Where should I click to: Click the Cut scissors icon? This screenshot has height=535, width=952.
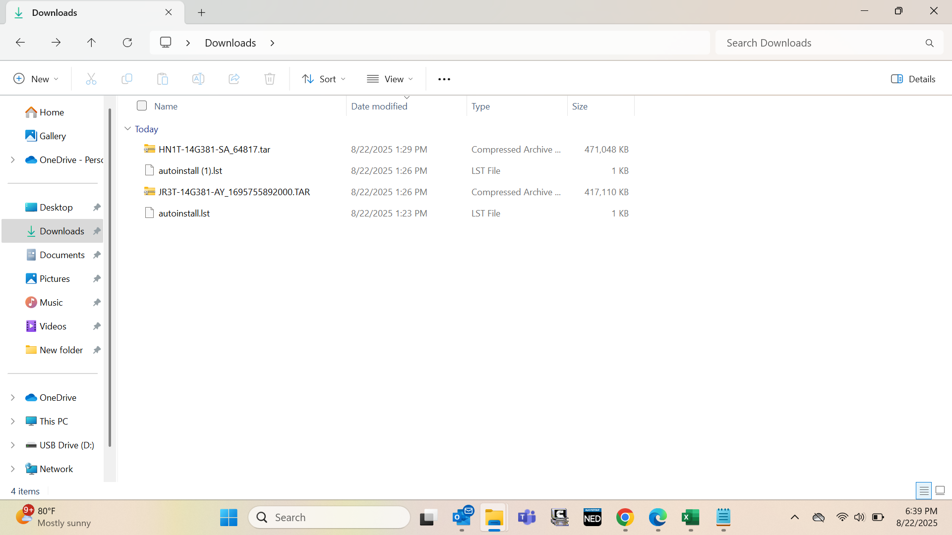91,79
